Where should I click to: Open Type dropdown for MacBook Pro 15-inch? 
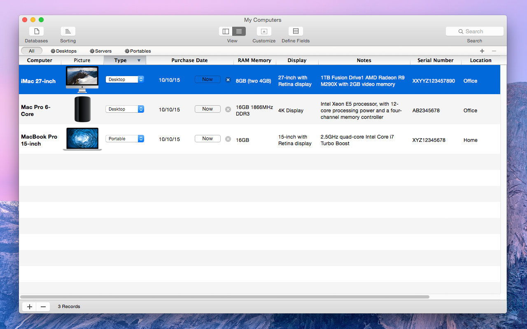pos(125,139)
